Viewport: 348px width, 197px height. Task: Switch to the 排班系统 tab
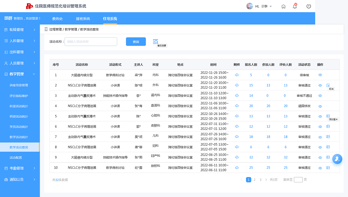(83, 19)
